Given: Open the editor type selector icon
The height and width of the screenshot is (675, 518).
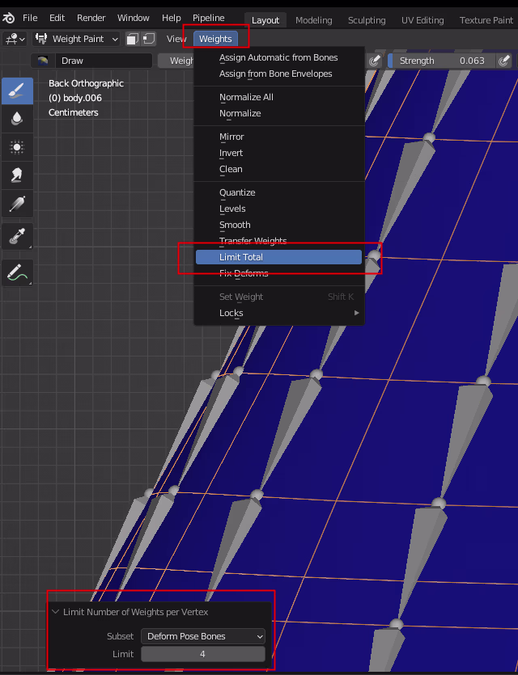Looking at the screenshot, I should 15,39.
